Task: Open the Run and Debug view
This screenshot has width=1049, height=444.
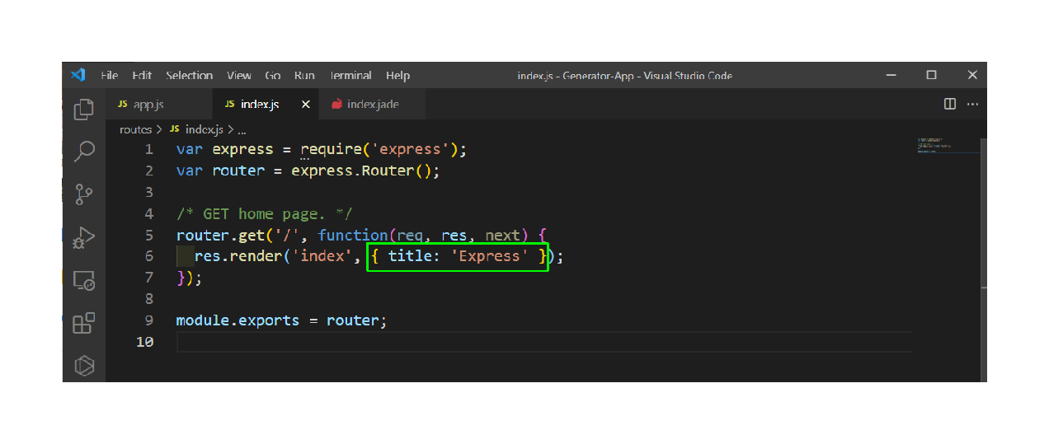Action: (84, 238)
